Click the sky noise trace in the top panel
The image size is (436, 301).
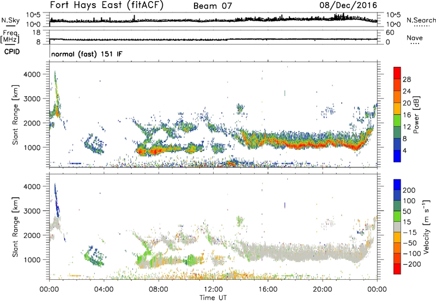[x=213, y=20]
